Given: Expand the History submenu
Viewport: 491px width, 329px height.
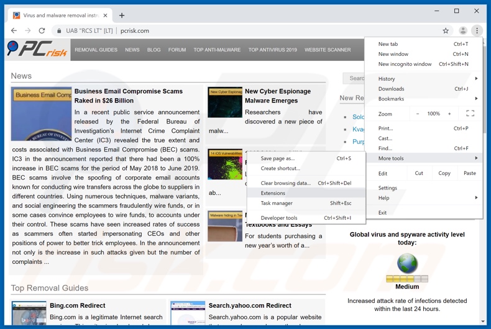Looking at the screenshot, I should click(x=423, y=79).
